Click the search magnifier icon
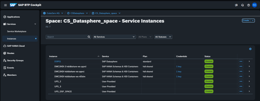Screen dimensions: 260x101 [x=89, y=37]
